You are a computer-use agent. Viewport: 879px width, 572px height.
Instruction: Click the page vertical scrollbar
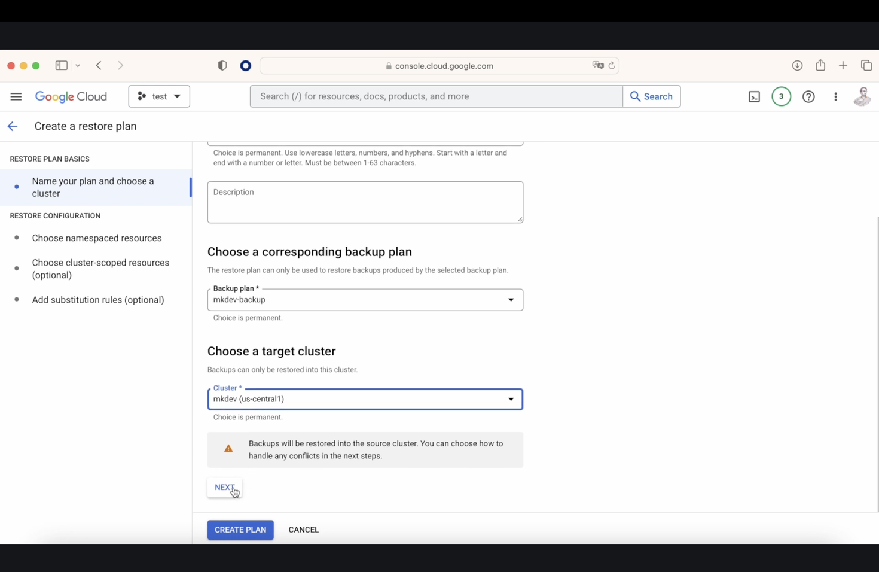877,364
